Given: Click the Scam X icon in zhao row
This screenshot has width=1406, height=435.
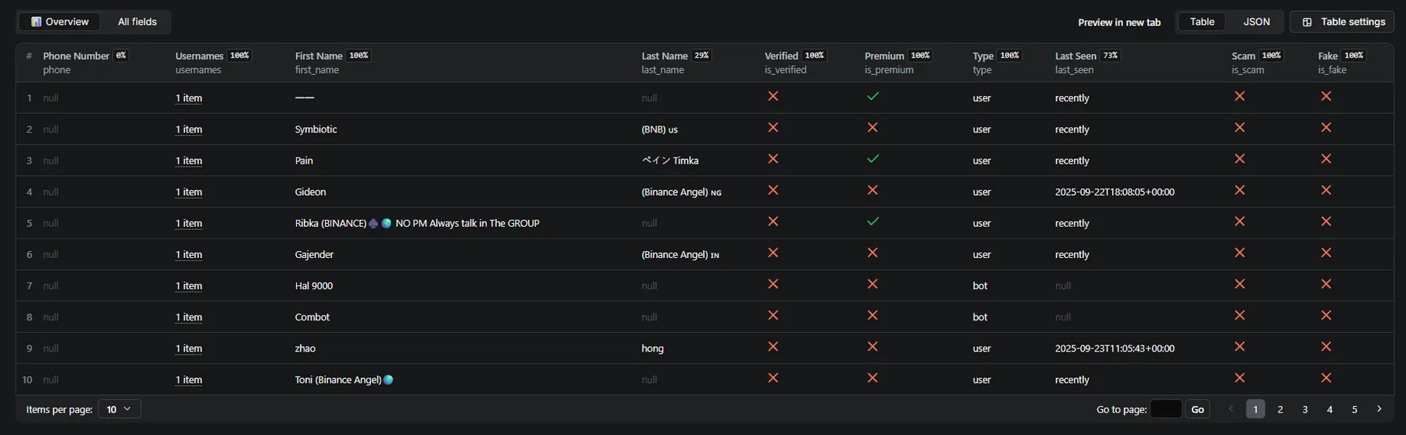Looking at the screenshot, I should tap(1240, 347).
